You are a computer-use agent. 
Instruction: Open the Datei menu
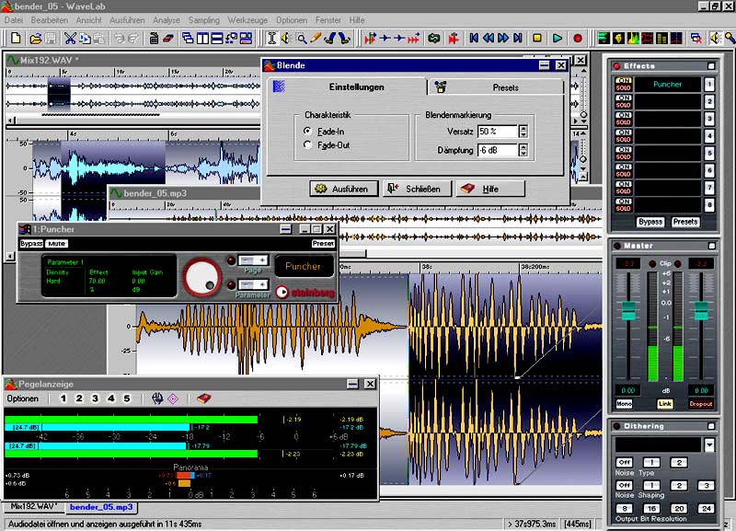tap(14, 20)
